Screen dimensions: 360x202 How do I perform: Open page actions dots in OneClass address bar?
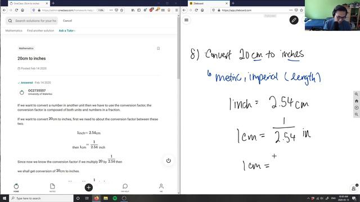tap(111, 10)
